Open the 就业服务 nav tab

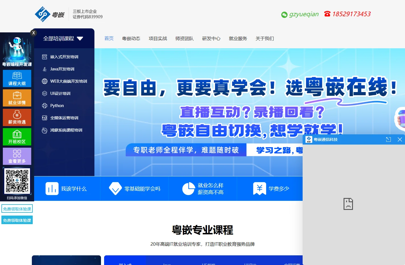(x=238, y=38)
